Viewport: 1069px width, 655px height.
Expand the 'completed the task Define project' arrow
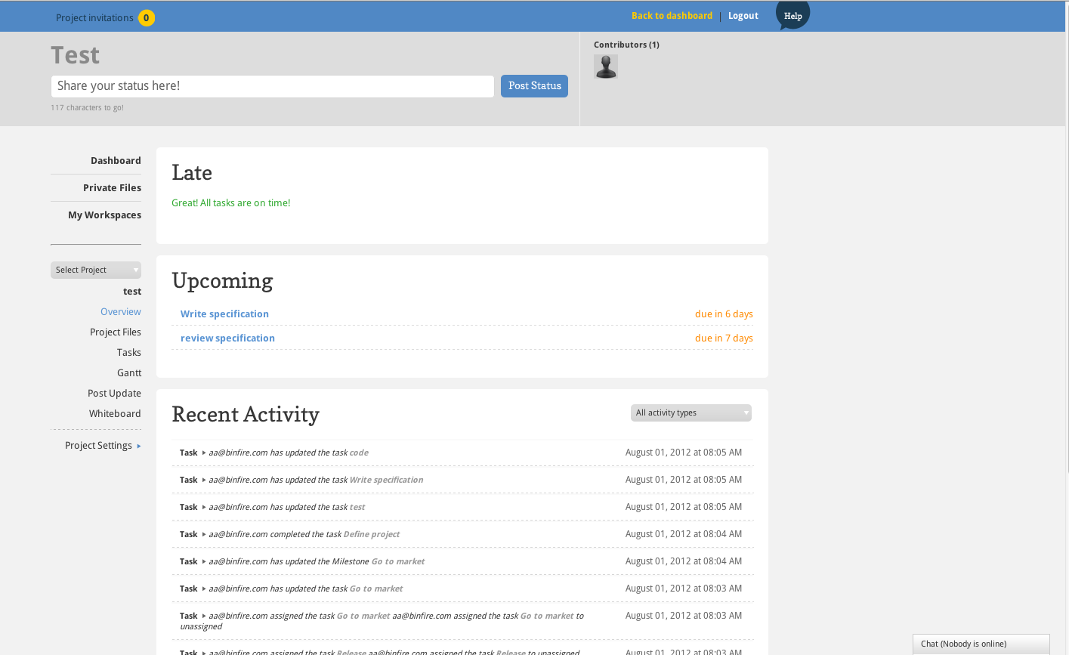(204, 534)
